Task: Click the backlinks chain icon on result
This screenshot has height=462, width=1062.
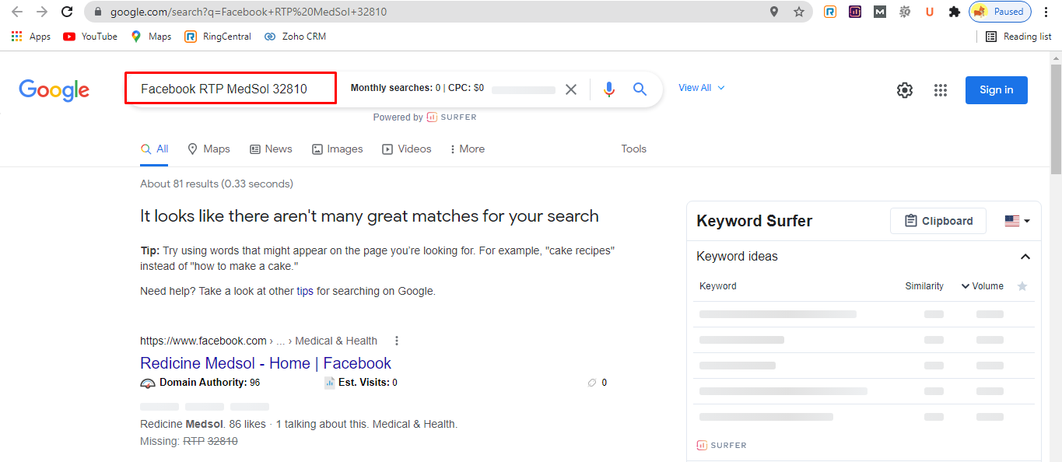Action: click(x=593, y=383)
